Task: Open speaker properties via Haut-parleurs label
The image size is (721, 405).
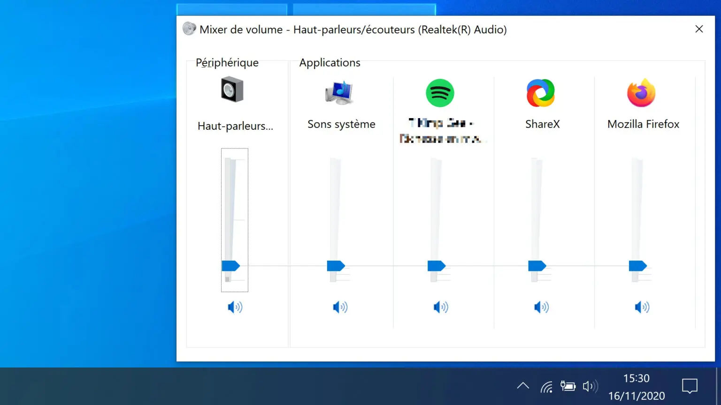Action: pos(234,126)
